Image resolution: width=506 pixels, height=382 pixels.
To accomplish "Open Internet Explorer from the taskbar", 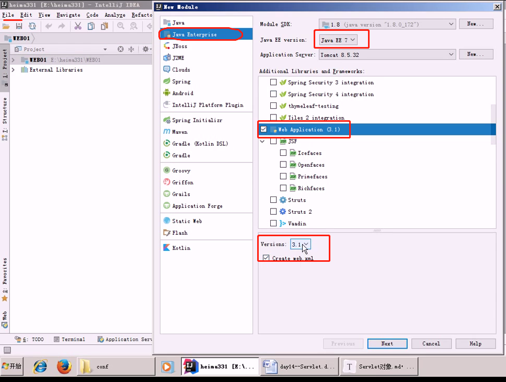I will (x=40, y=366).
